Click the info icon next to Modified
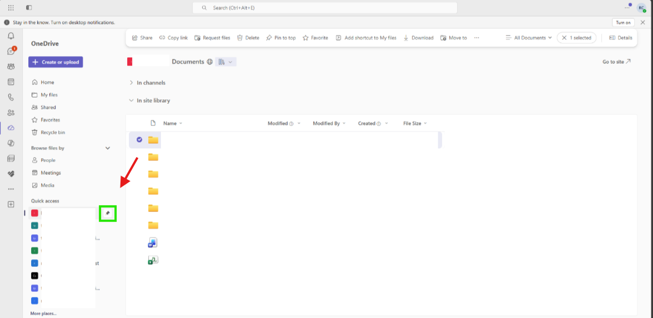This screenshot has height=318, width=653. pyautogui.click(x=292, y=124)
